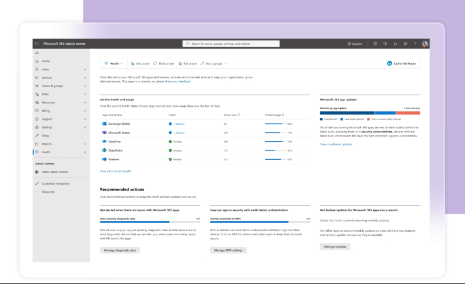
Task: Select Home in the left navigation
Action: (45, 61)
